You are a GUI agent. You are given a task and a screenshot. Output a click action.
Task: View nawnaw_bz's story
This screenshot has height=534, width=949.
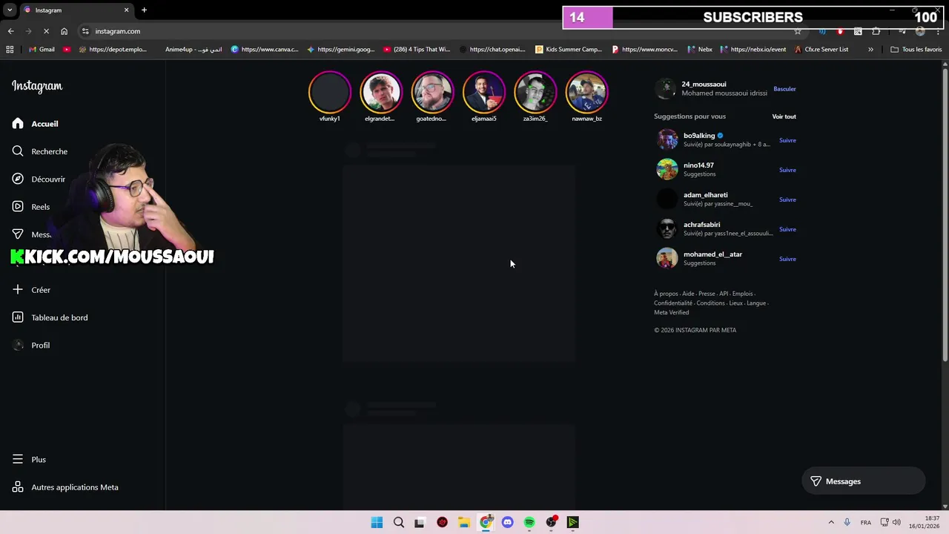586,92
